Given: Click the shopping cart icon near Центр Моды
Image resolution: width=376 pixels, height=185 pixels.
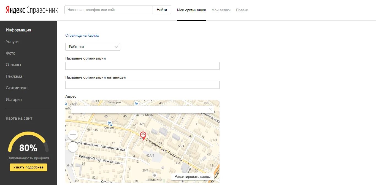Looking at the screenshot, I should (136, 104).
